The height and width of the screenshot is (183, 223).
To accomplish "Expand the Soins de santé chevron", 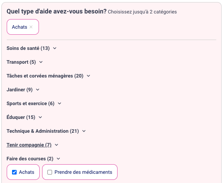I will [x=55, y=48].
